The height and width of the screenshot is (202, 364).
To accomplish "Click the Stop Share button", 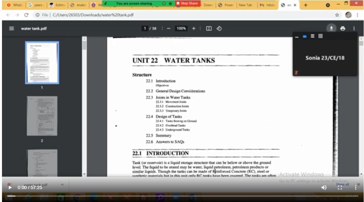I will [x=187, y=3].
